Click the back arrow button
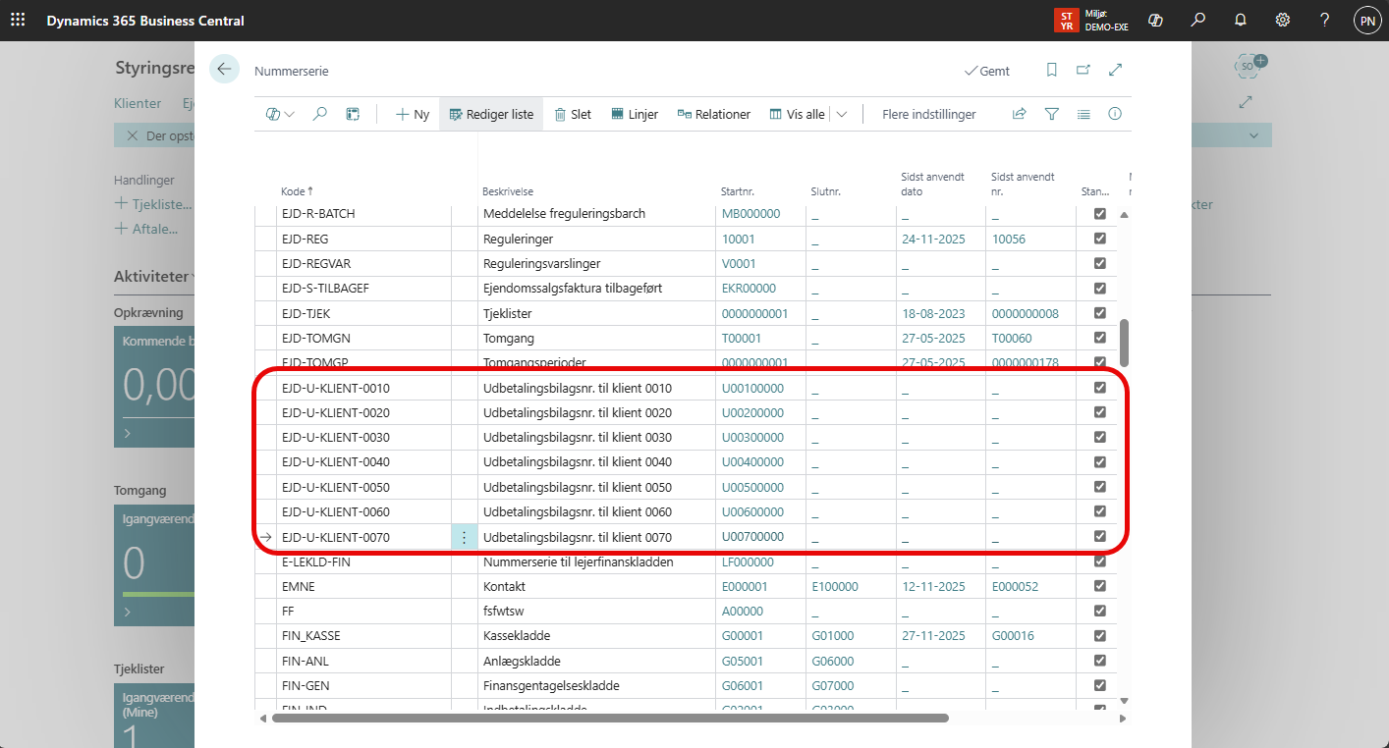This screenshot has width=1389, height=748. coord(224,69)
